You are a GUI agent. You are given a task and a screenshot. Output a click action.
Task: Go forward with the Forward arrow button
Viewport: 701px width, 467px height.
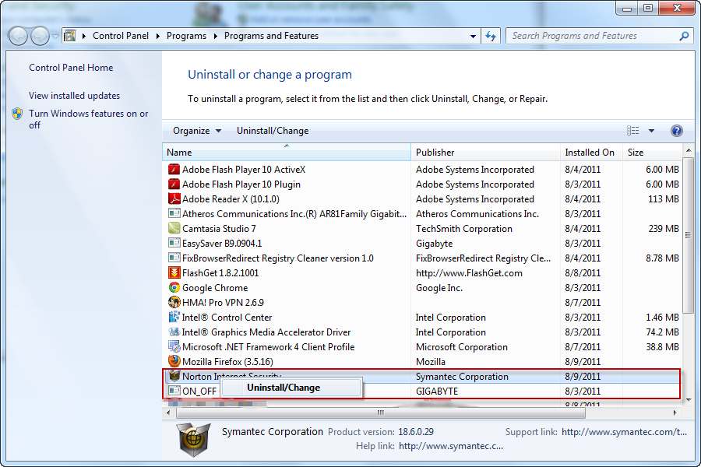40,36
